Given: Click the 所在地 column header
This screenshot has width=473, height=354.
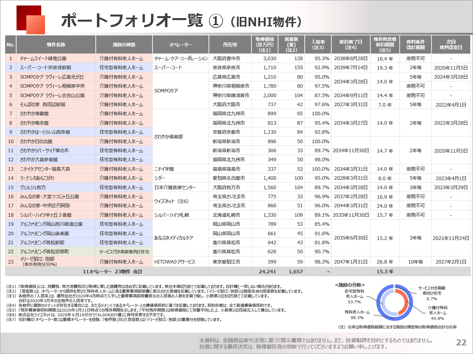Looking at the screenshot, I should pos(230,45).
